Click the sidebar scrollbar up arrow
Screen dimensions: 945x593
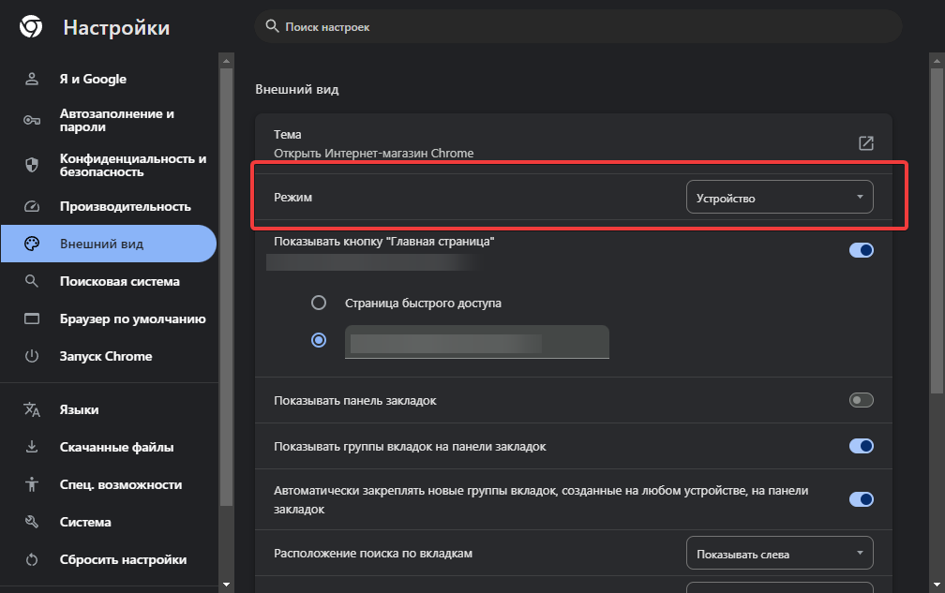point(227,60)
